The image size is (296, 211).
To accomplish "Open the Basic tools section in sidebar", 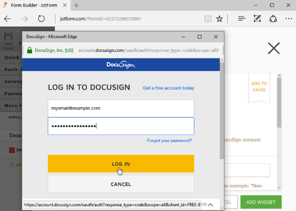I will click(x=11, y=70).
